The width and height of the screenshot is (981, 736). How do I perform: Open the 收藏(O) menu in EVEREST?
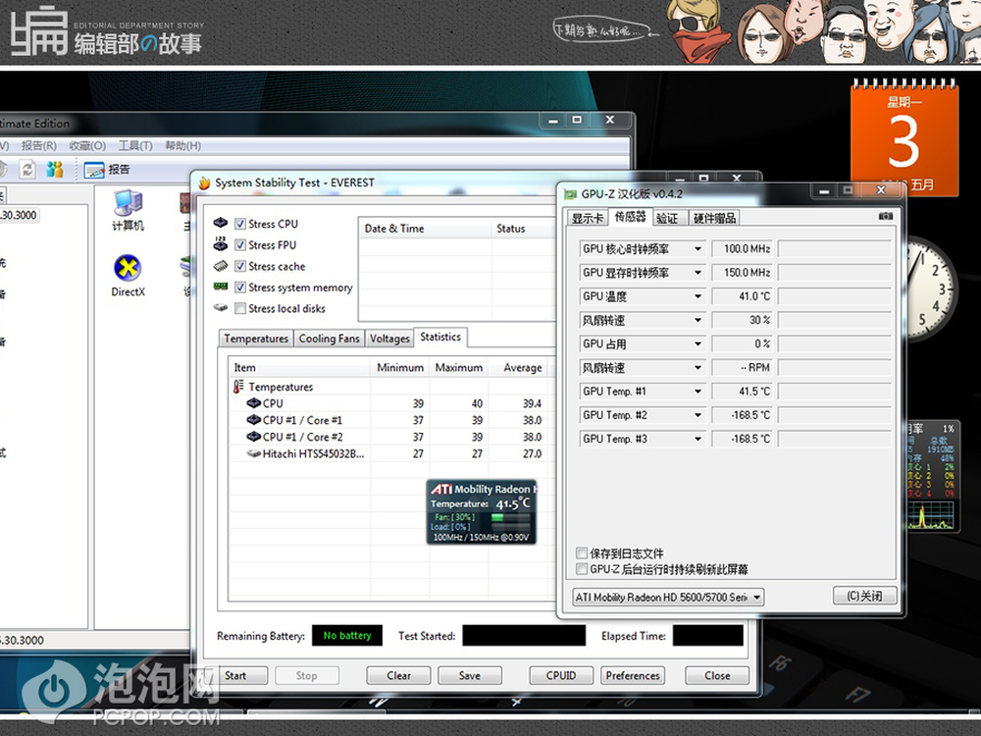(87, 145)
